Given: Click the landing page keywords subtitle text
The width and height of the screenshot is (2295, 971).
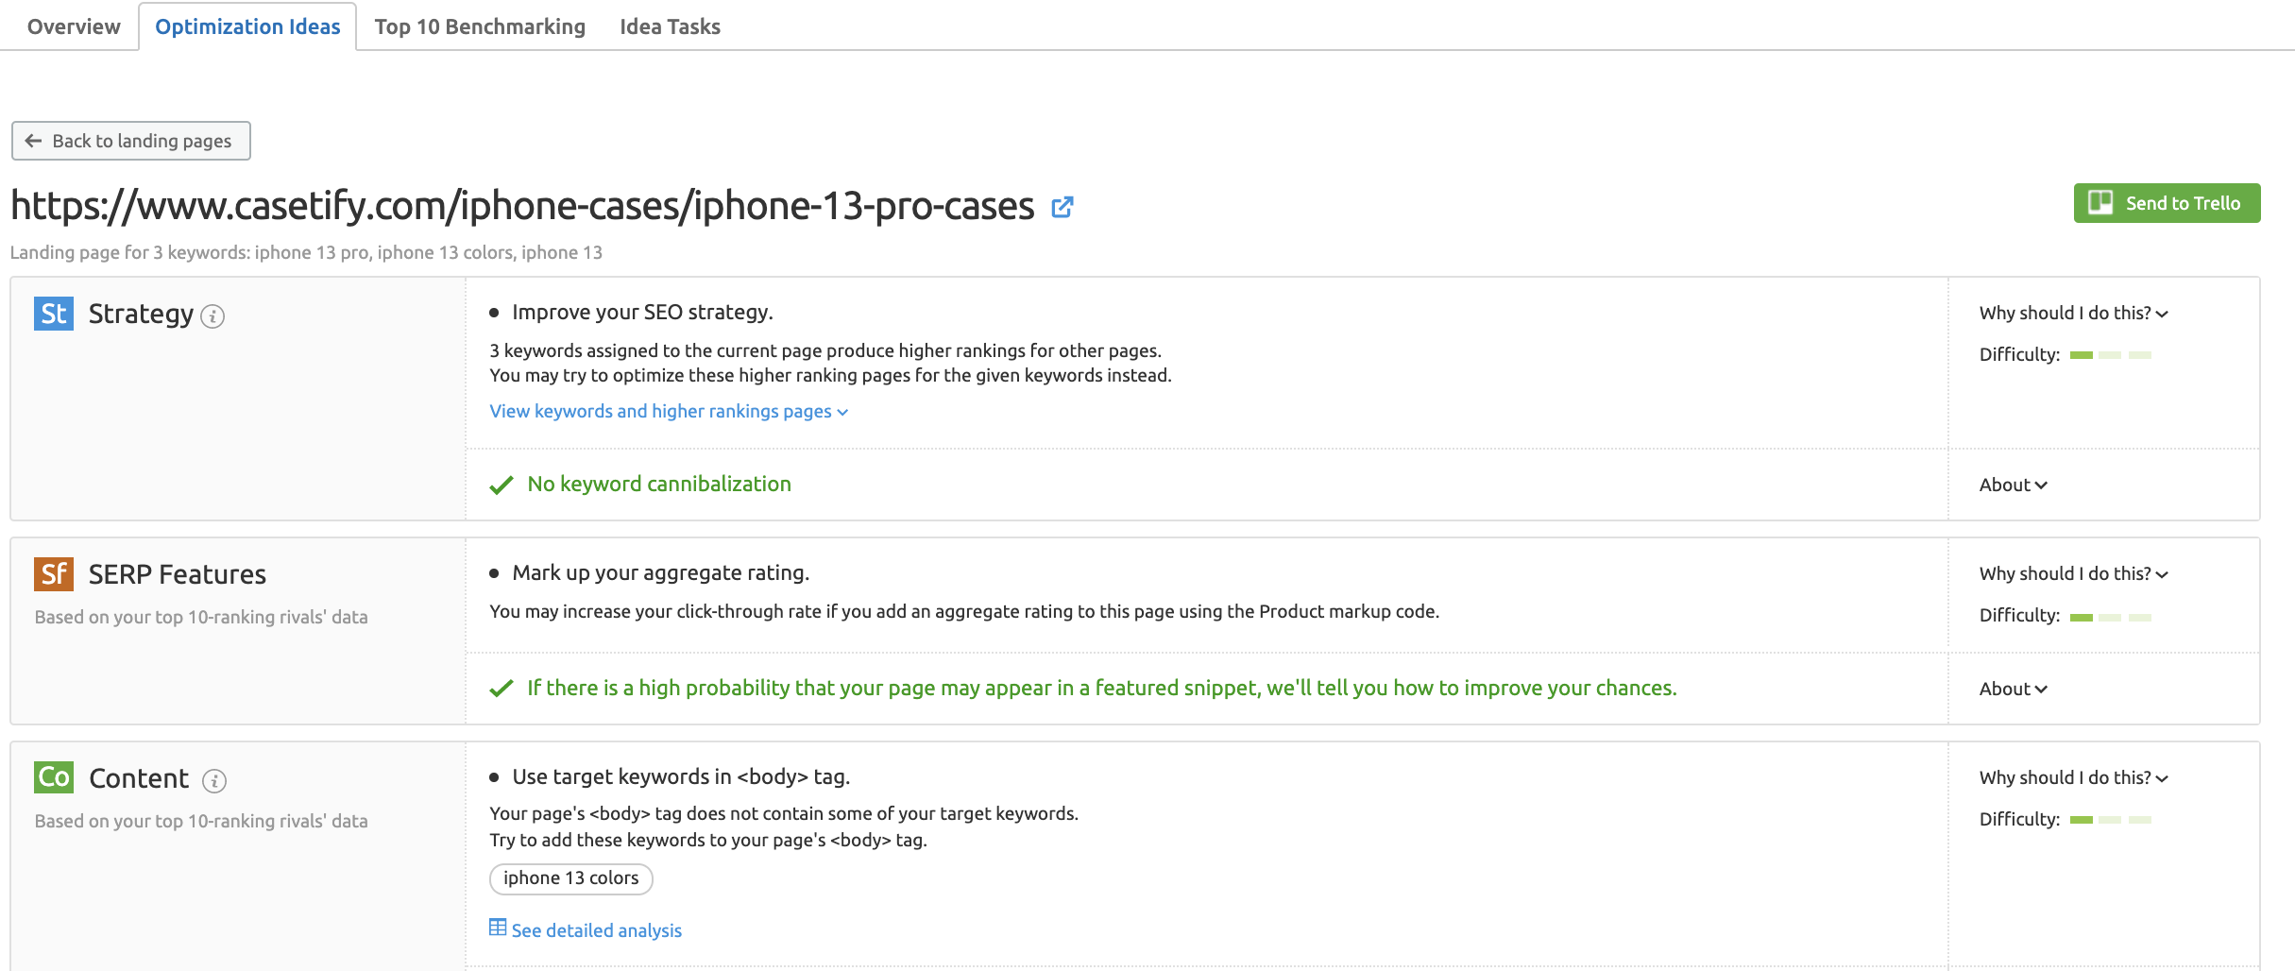Looking at the screenshot, I should [306, 252].
